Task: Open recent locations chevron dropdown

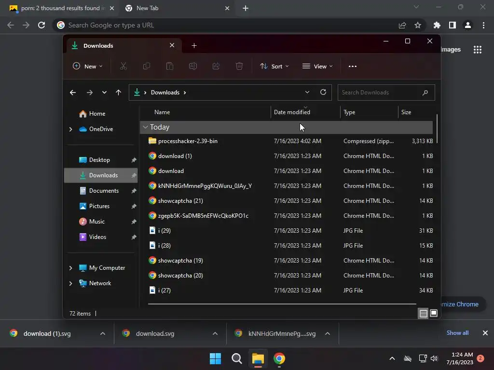Action: click(104, 92)
